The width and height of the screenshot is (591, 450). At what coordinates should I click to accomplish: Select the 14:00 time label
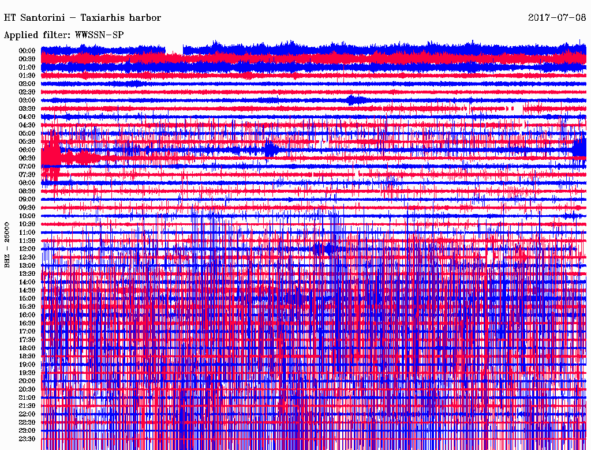click(27, 282)
